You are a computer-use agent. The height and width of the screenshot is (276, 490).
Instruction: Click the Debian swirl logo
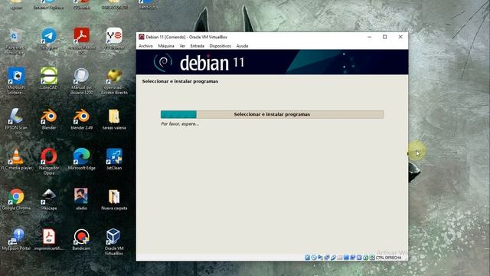click(163, 62)
